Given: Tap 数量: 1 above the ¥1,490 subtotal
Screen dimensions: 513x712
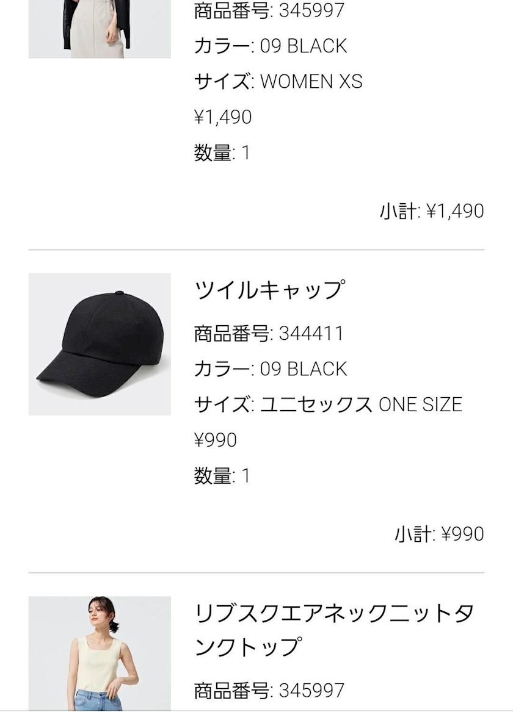Looking at the screenshot, I should pyautogui.click(x=222, y=153).
